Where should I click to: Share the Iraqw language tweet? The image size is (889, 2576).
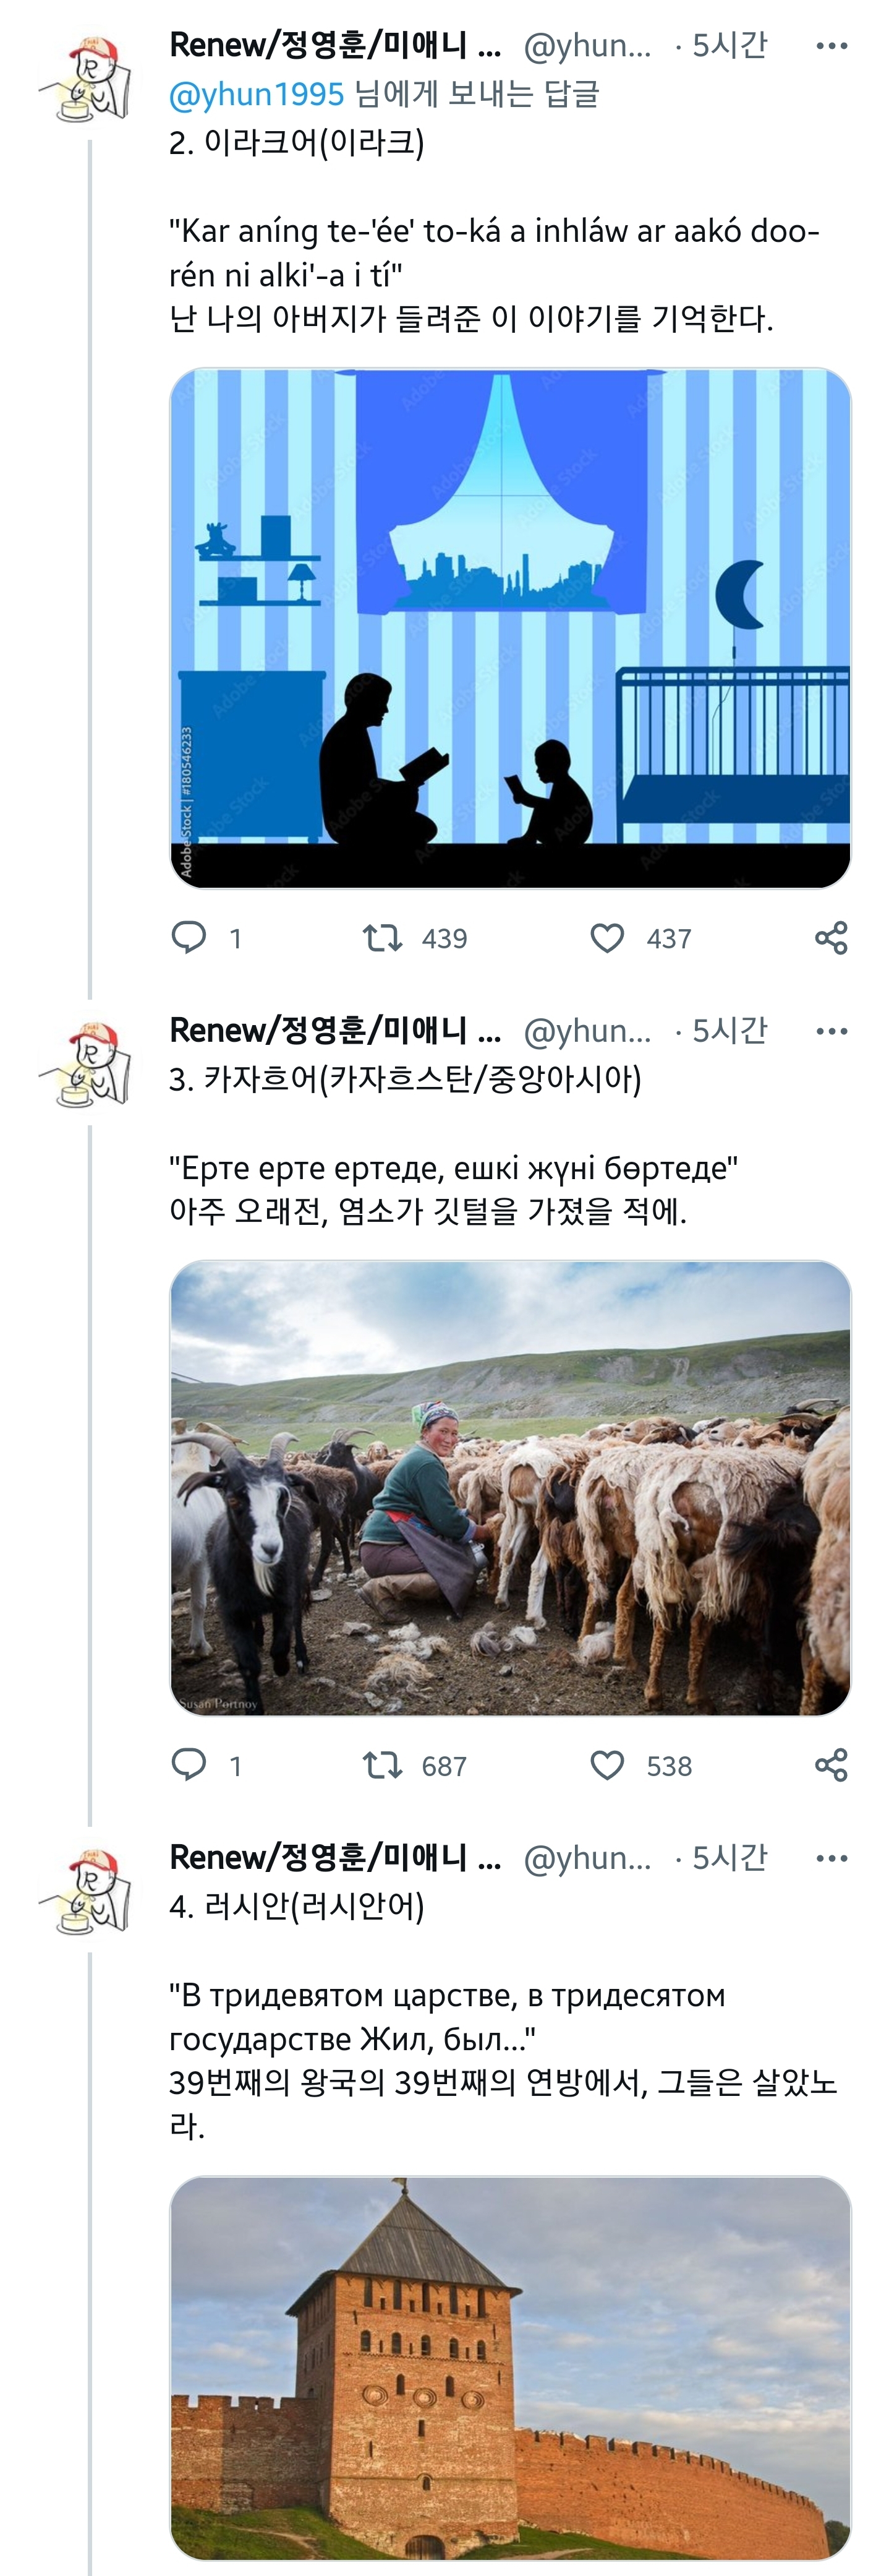tap(831, 937)
